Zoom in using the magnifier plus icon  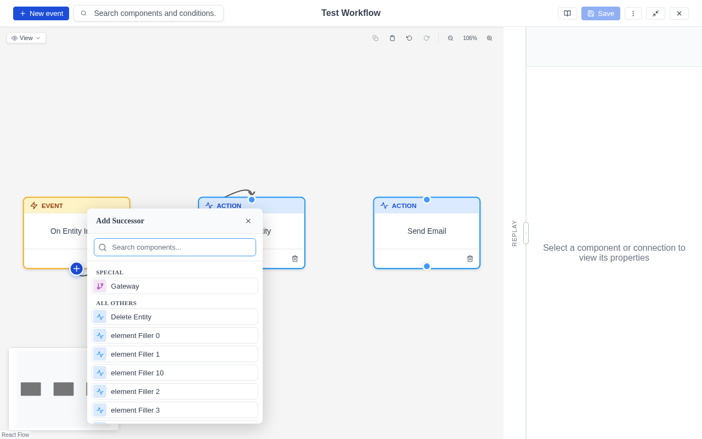tap(489, 38)
